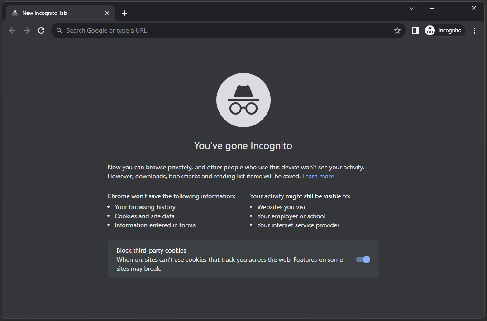Select the New Incognito Tab tab
The image size is (487, 321).
(x=54, y=13)
